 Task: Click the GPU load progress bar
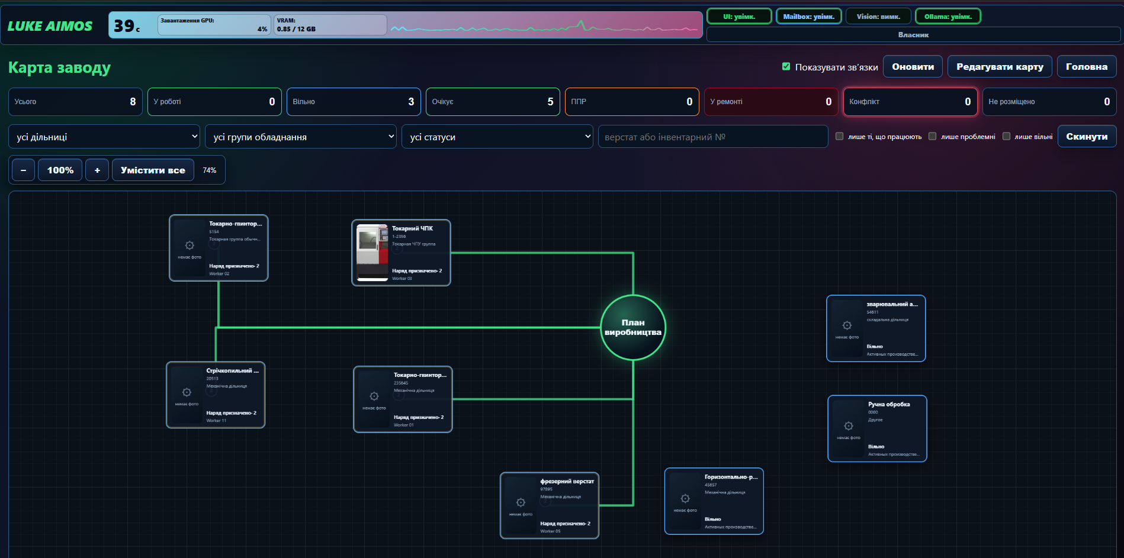214,25
